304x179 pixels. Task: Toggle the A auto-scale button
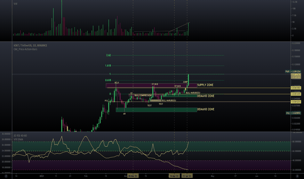coord(297,176)
